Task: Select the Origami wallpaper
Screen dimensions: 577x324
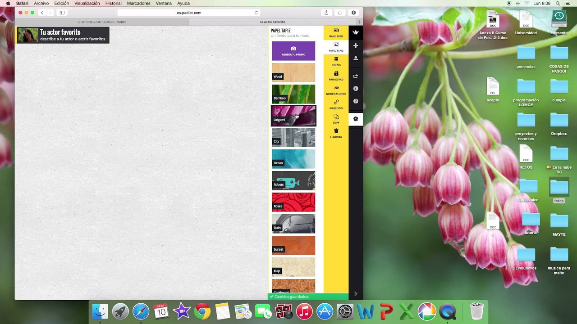Action: [293, 116]
